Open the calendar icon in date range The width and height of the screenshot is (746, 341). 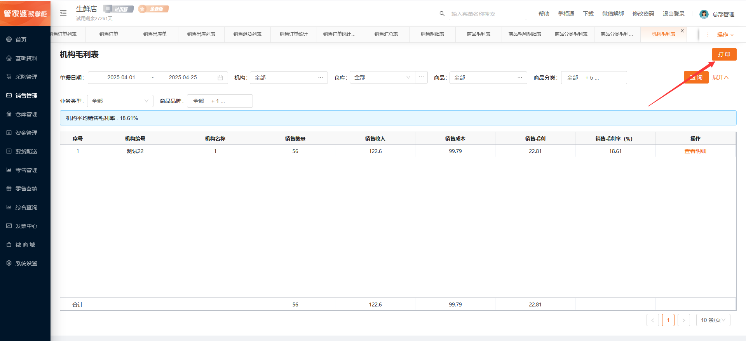pos(220,78)
